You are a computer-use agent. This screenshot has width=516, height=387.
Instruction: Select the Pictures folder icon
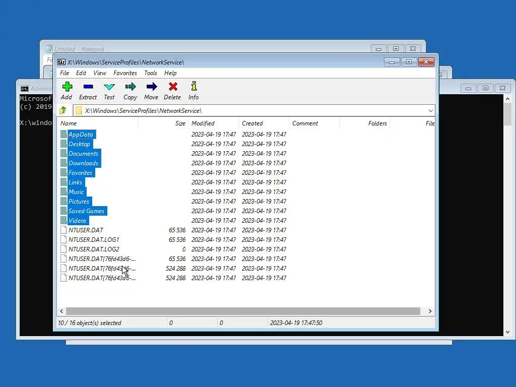tap(63, 201)
